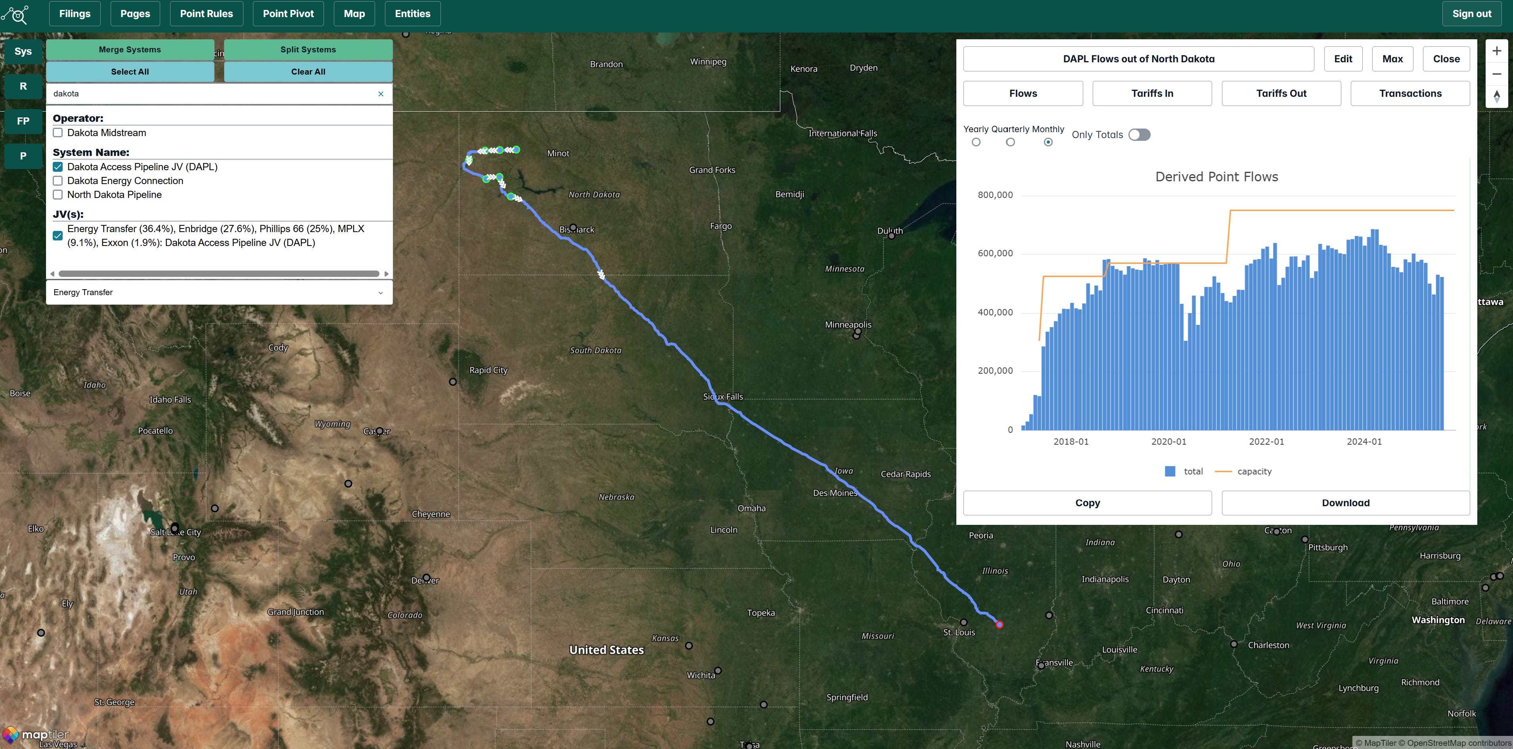Uncheck Dakota Access Pipeline JV (DAPL)

58,167
